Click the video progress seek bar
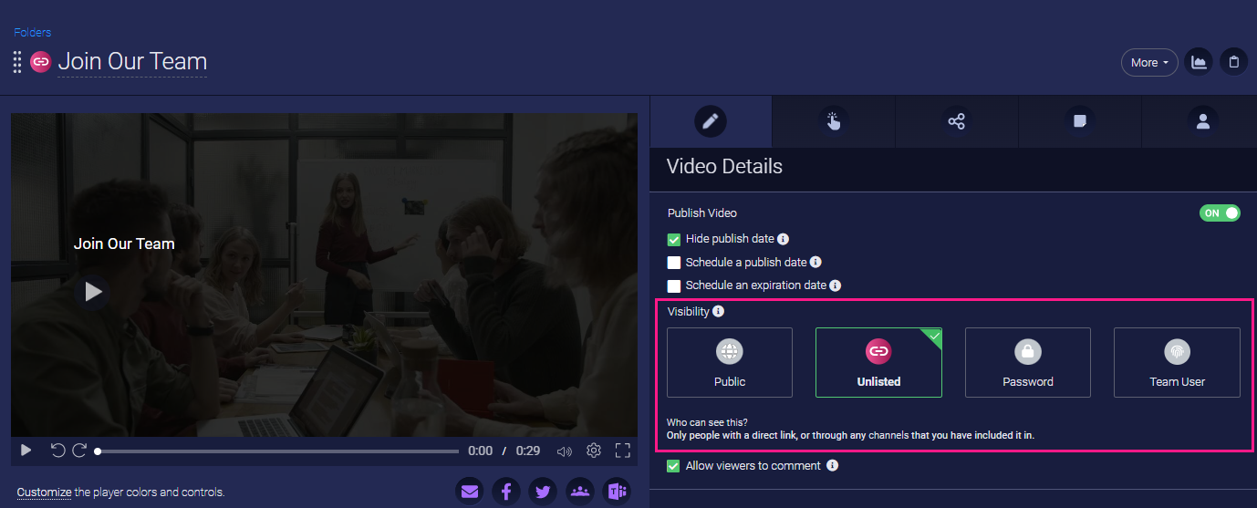The image size is (1257, 508). (x=277, y=451)
